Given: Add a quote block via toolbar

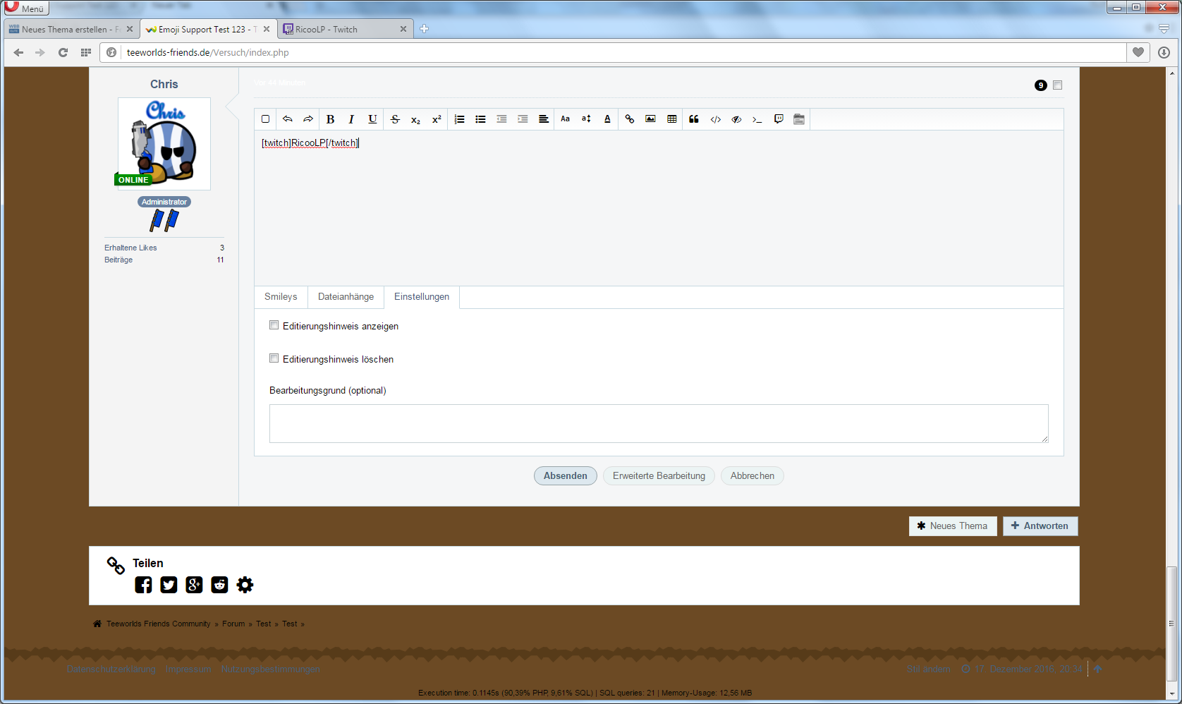Looking at the screenshot, I should coord(694,119).
